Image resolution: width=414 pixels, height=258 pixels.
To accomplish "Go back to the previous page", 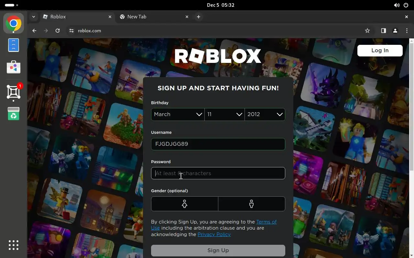I will (34, 31).
